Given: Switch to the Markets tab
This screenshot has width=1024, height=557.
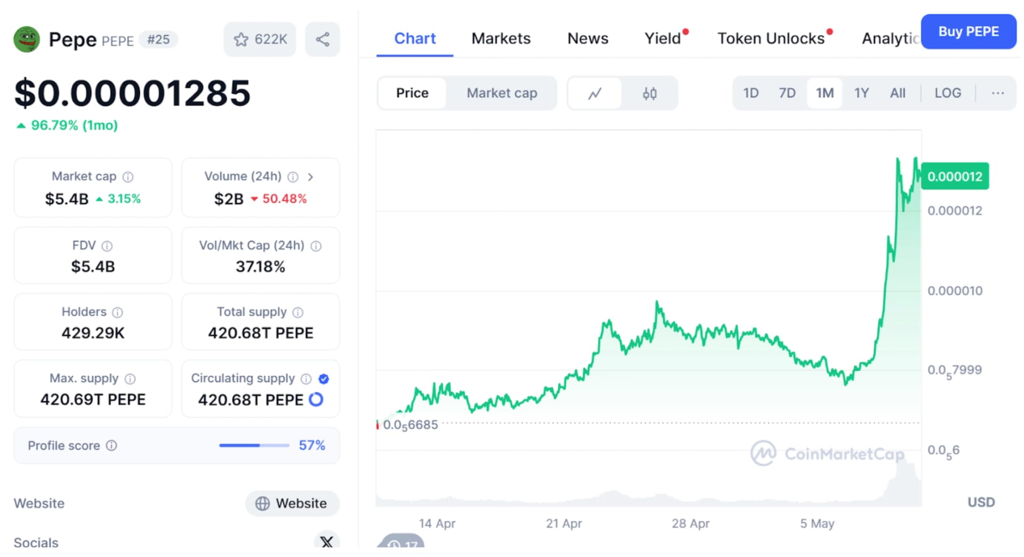Looking at the screenshot, I should click(500, 38).
